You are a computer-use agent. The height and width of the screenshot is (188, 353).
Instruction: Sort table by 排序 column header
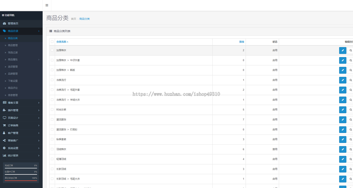tap(242, 42)
